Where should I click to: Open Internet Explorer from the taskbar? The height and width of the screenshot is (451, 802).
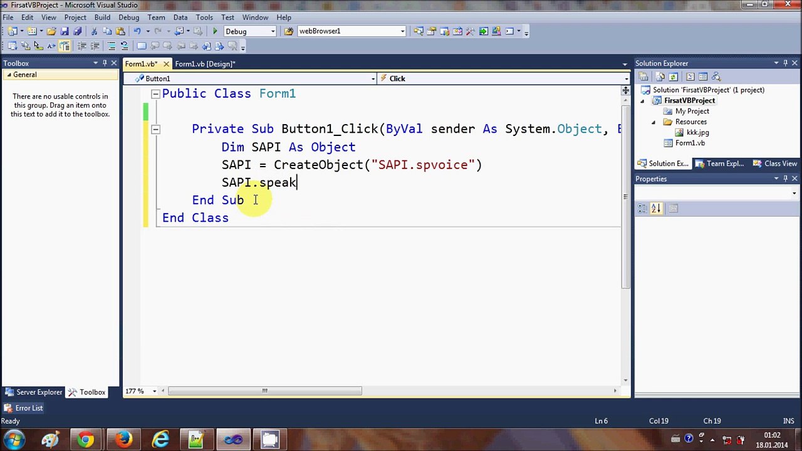[161, 440]
